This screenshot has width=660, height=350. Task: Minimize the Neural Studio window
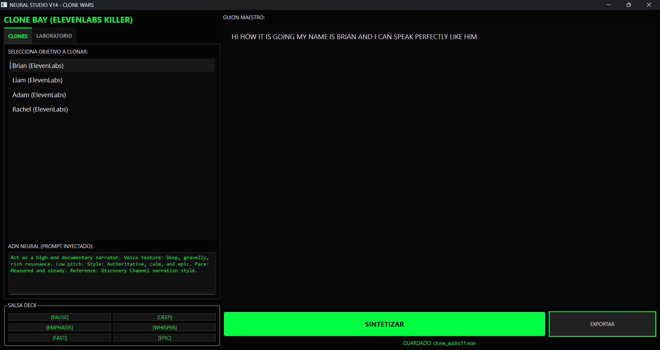609,5
